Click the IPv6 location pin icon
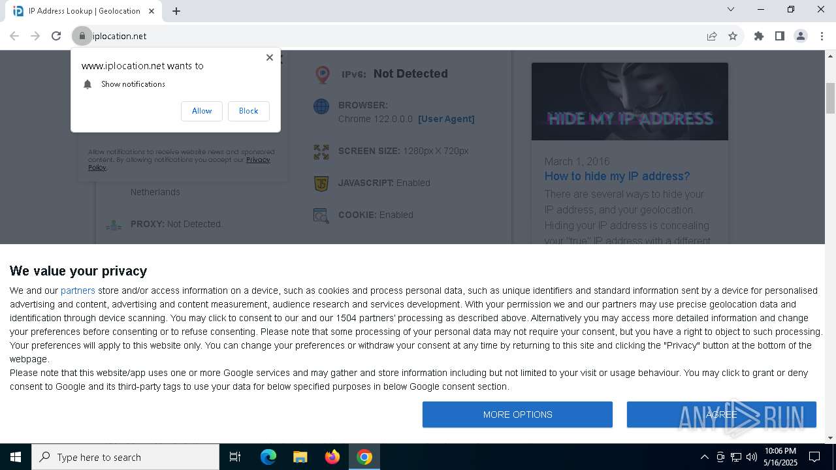The height and width of the screenshot is (470, 836). click(323, 74)
